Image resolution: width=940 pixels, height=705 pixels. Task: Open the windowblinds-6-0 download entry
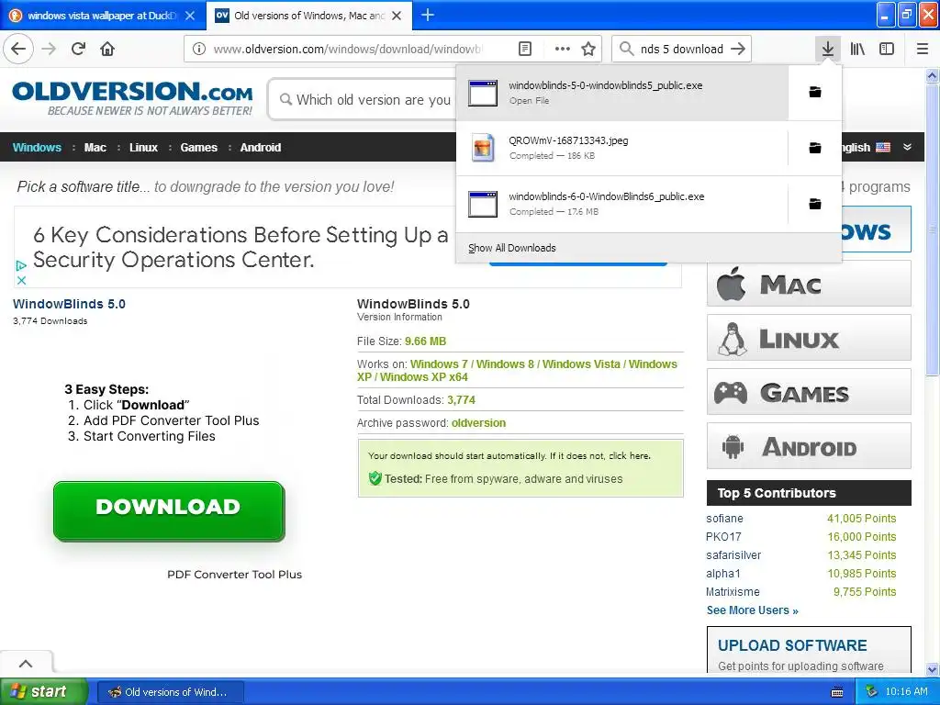click(622, 204)
